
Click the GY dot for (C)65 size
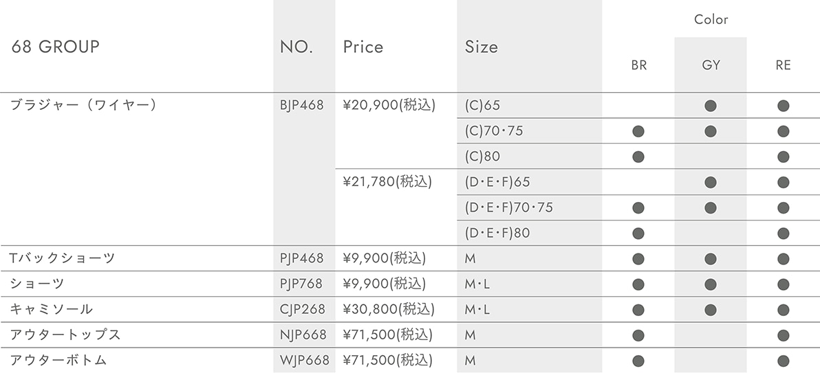click(710, 106)
